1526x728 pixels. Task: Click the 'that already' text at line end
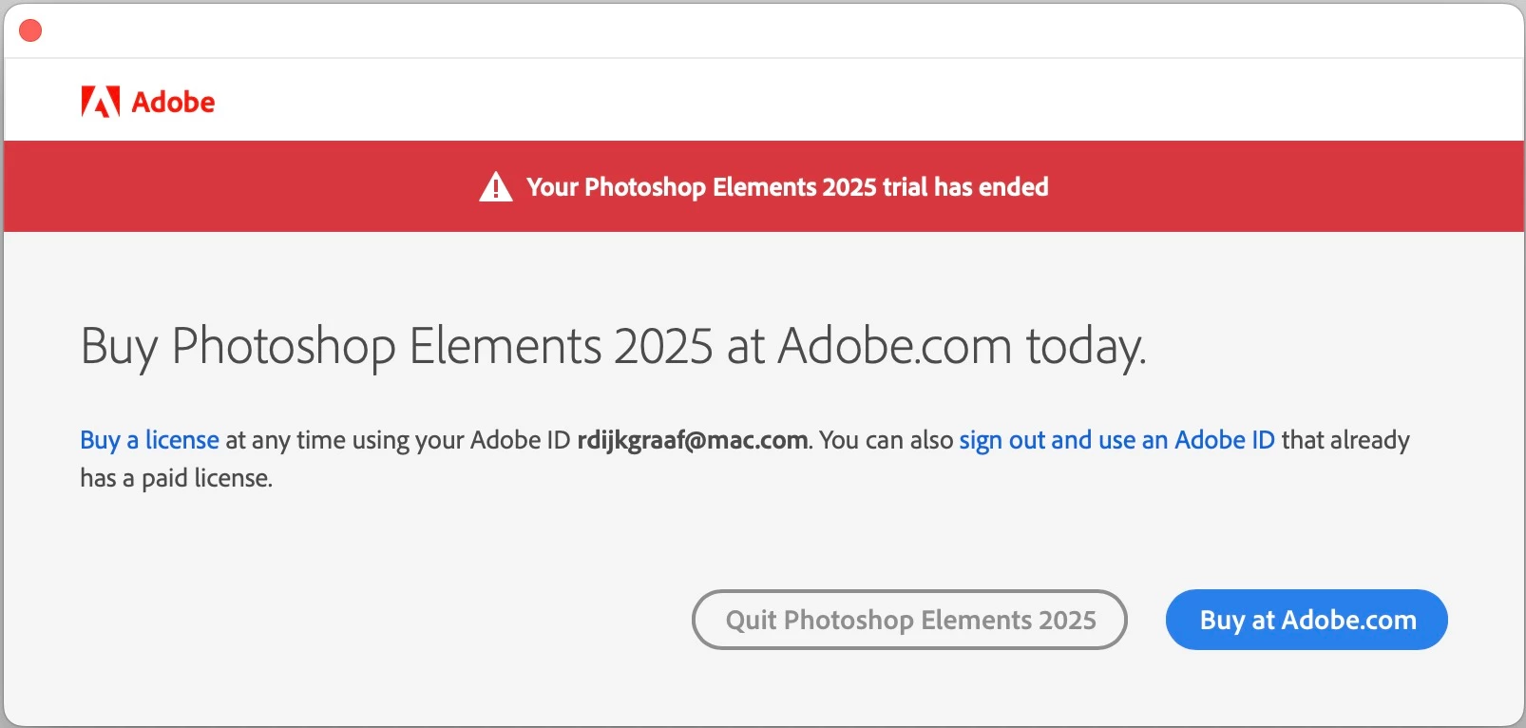pos(1345,440)
